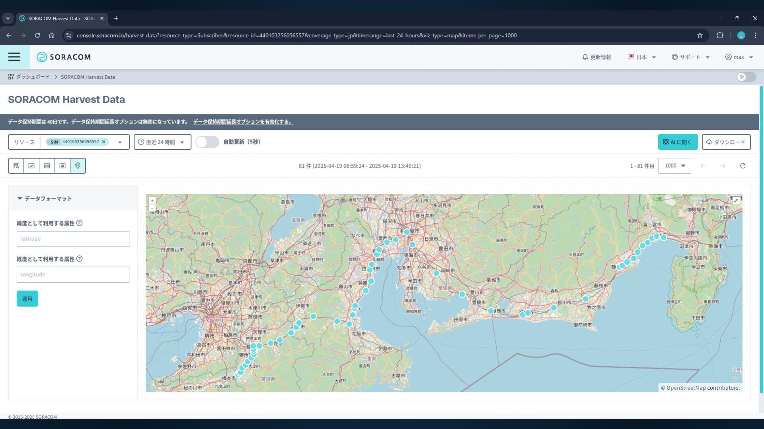Click the longitude input field

pyautogui.click(x=73, y=274)
